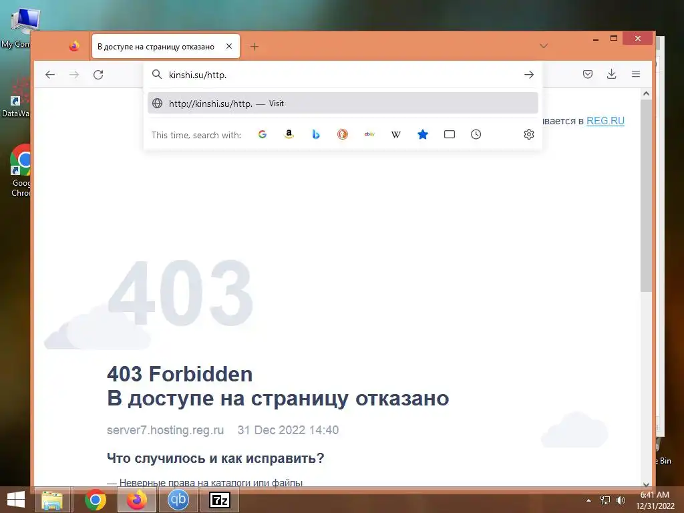Click the page scrollbar down arrow

pyautogui.click(x=646, y=484)
